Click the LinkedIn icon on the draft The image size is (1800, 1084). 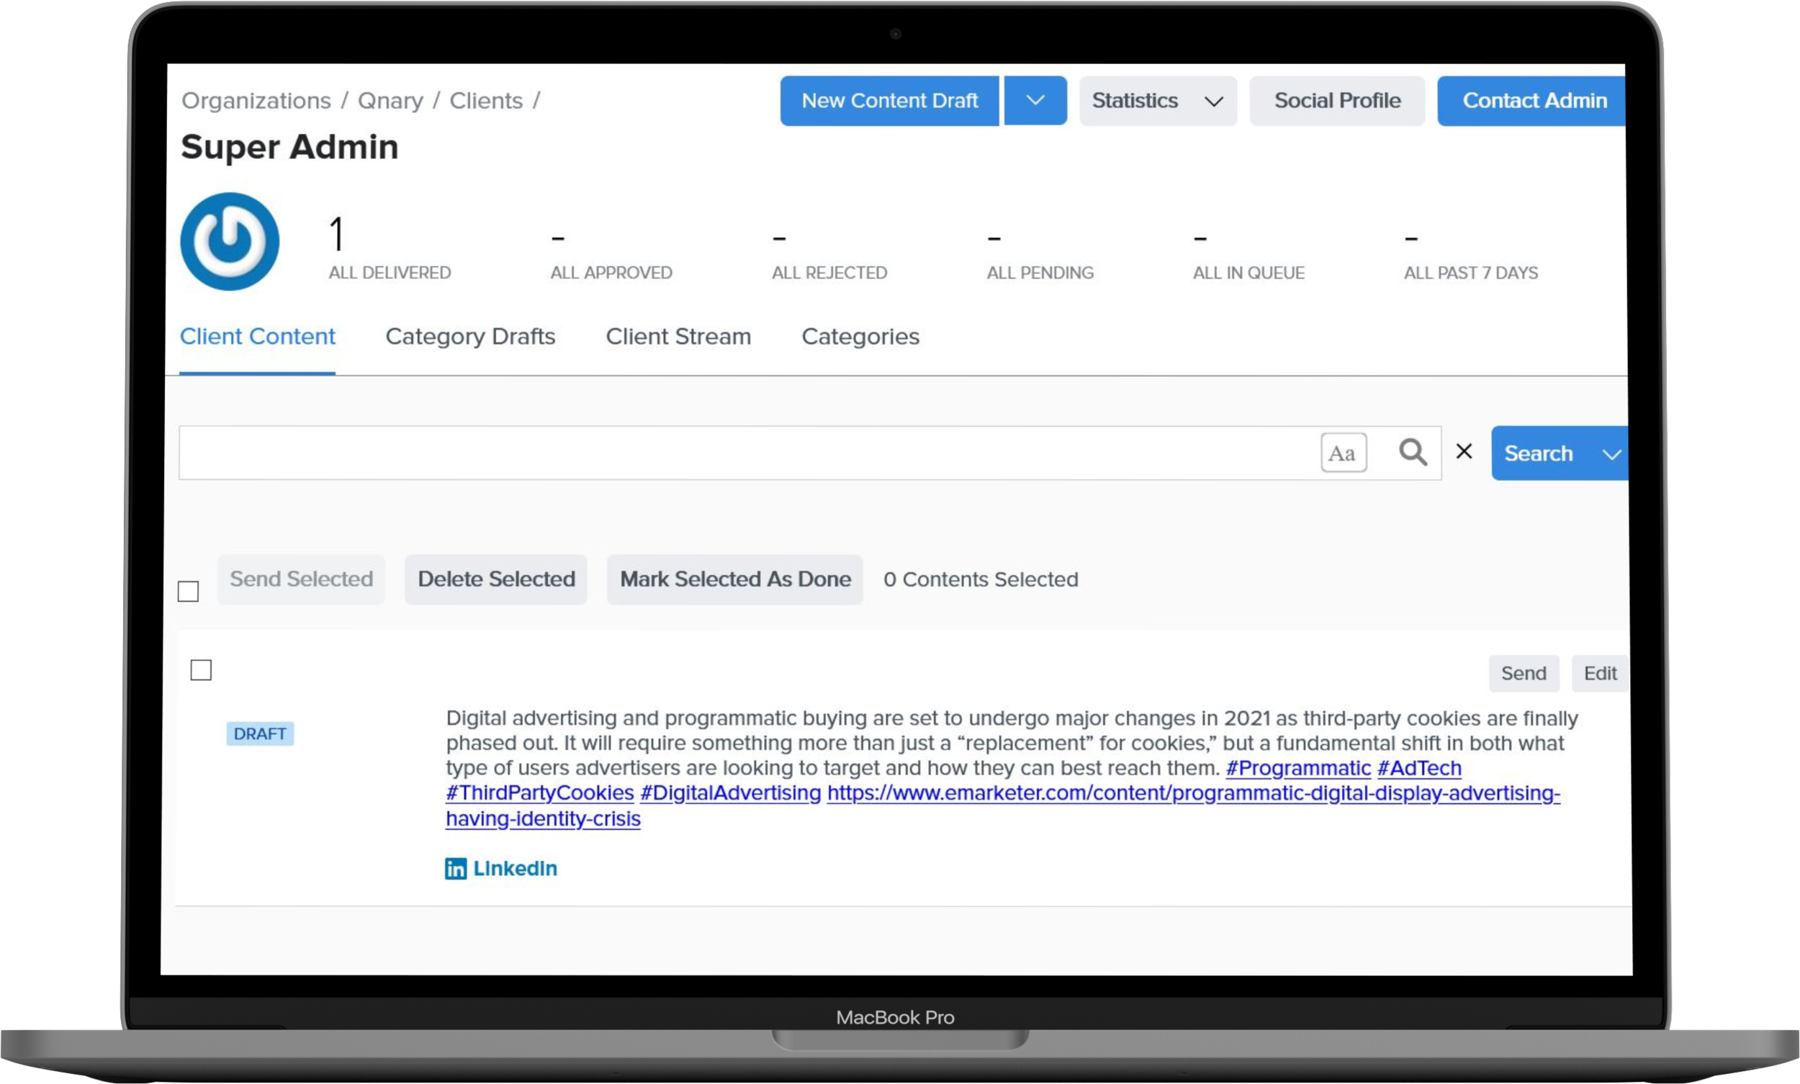click(456, 869)
